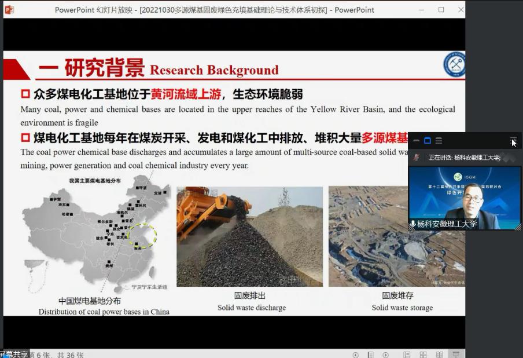The height and width of the screenshot is (358, 523).
Task: Switch to Reading view
Action: point(440,355)
